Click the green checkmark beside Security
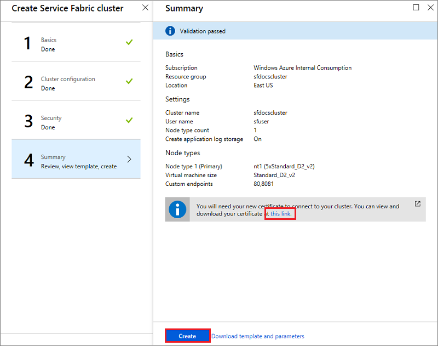 point(129,120)
